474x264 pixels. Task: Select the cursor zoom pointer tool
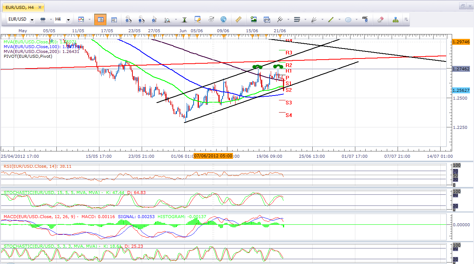coord(154,19)
